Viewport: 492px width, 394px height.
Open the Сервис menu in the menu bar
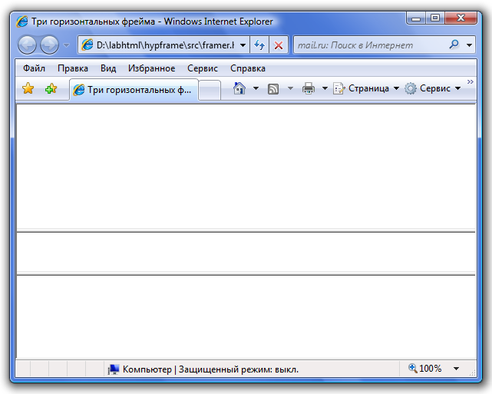[x=203, y=68]
